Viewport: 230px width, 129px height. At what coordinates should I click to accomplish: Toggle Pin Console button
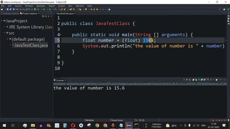(208, 80)
